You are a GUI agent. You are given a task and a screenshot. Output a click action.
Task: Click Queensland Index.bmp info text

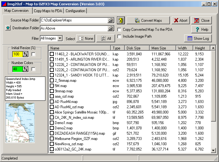click(21, 79)
